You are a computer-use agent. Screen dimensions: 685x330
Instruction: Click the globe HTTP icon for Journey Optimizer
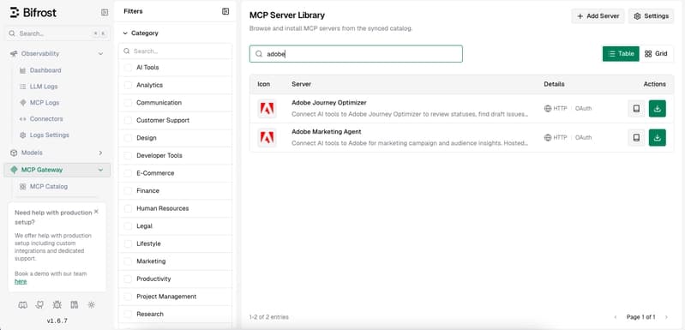[547, 109]
